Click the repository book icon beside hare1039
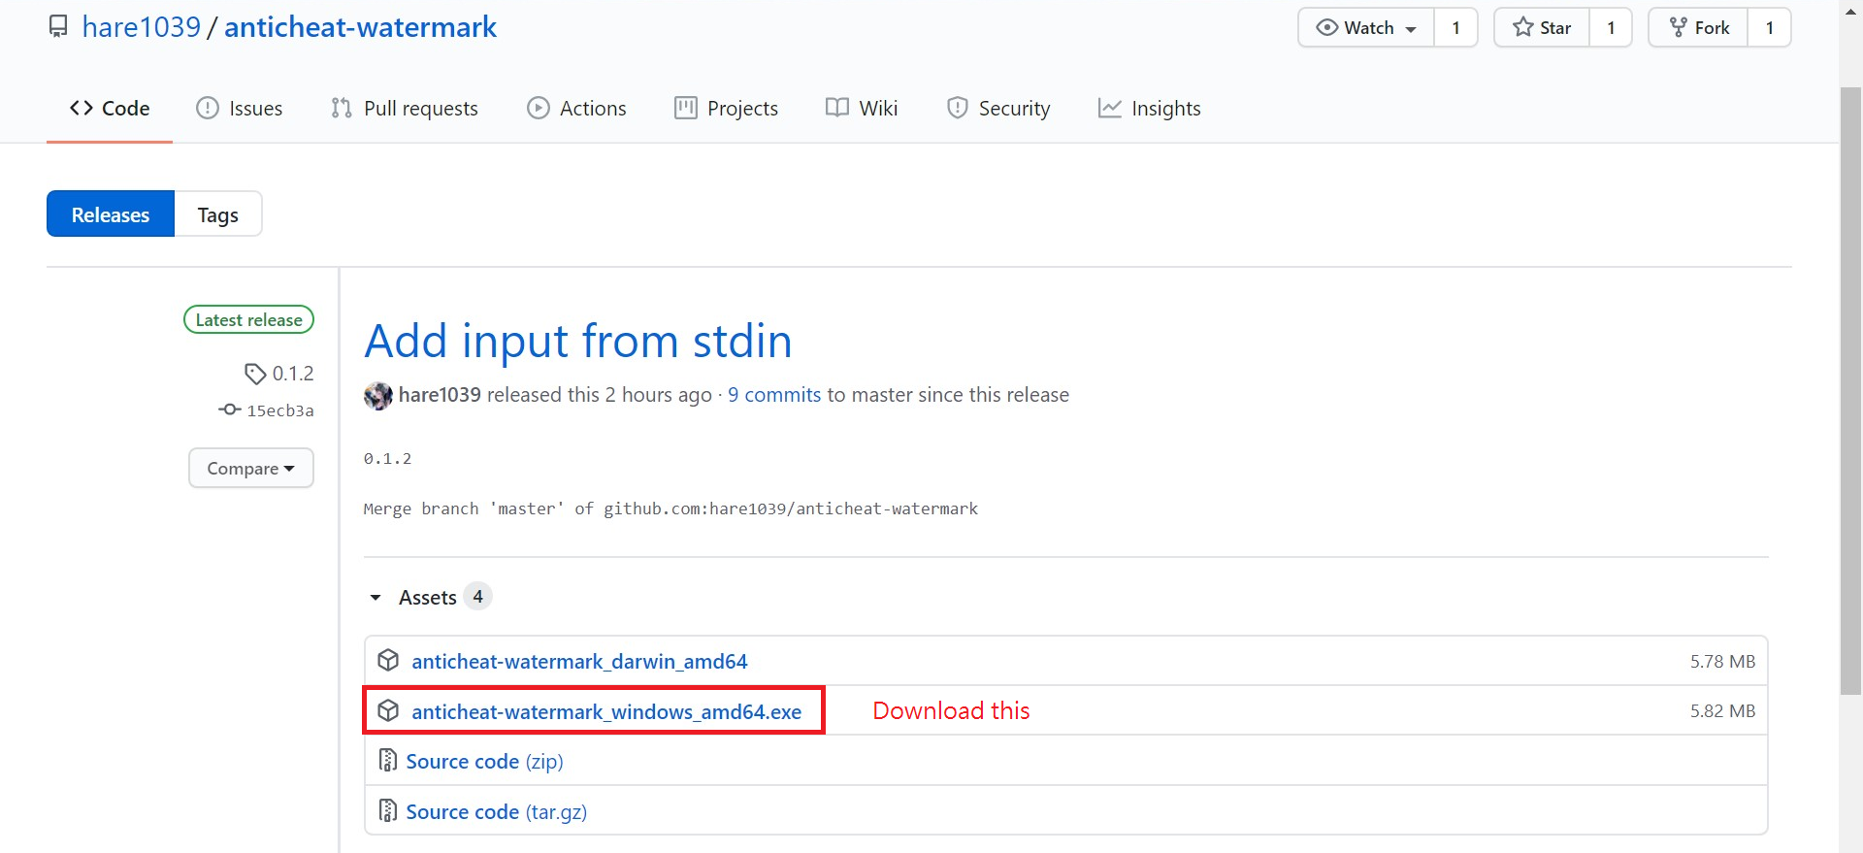 [58, 26]
